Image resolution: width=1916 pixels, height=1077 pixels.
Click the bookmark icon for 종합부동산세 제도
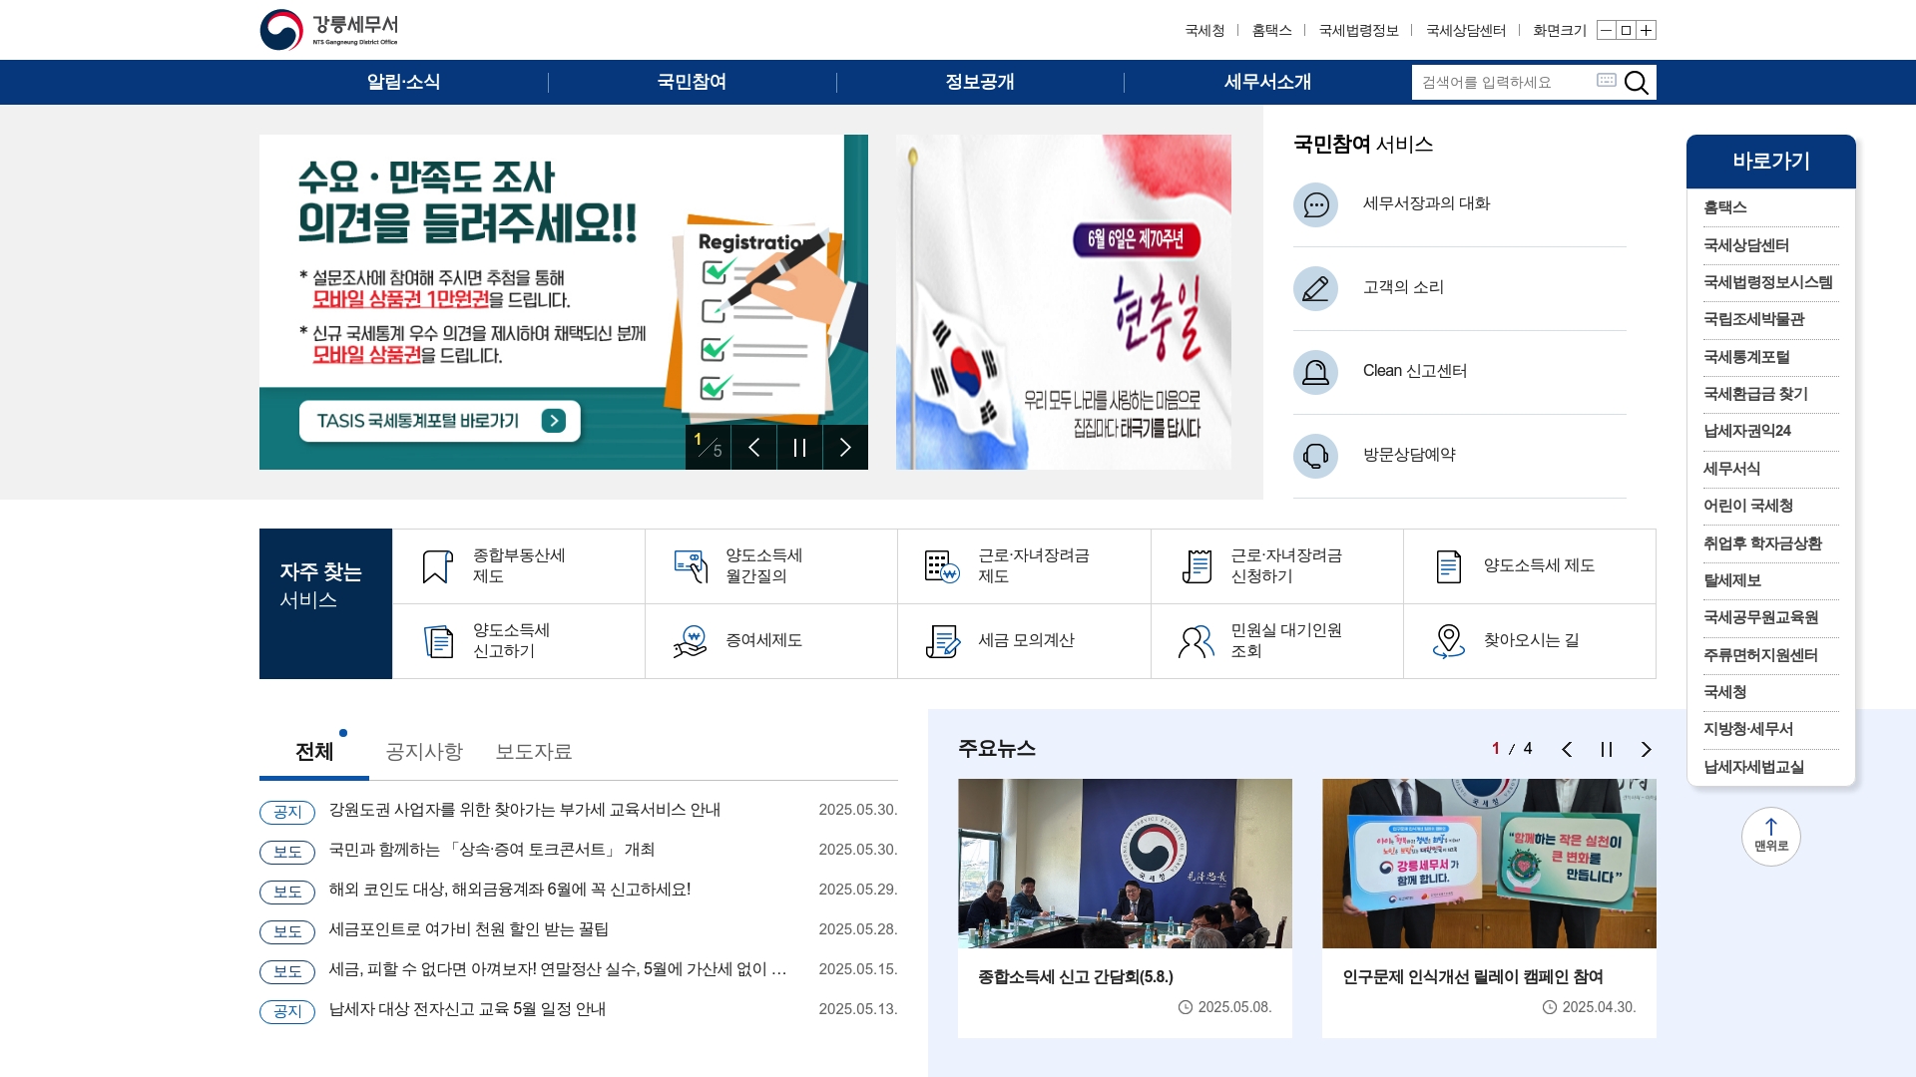437,566
